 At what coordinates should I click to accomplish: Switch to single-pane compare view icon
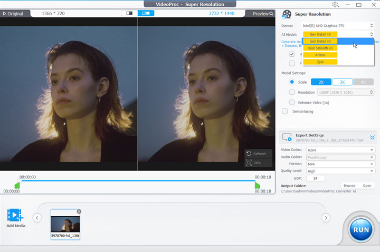tap(129, 13)
